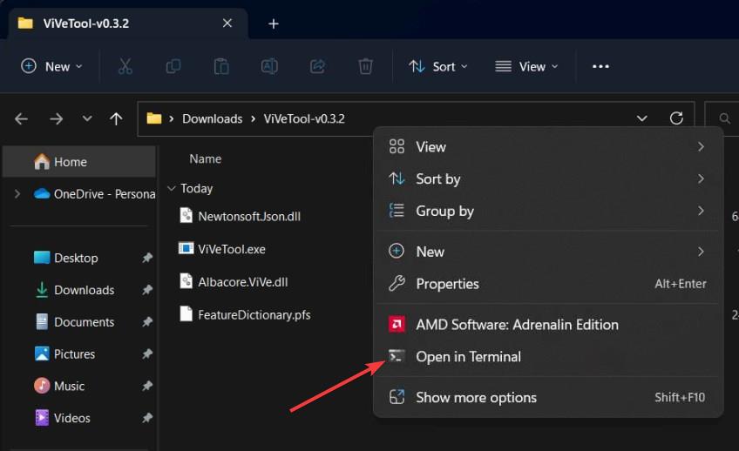Click ViVeTool-v0.3.2 in the breadcrumb path
Screen dimensions: 739x451
click(x=304, y=118)
